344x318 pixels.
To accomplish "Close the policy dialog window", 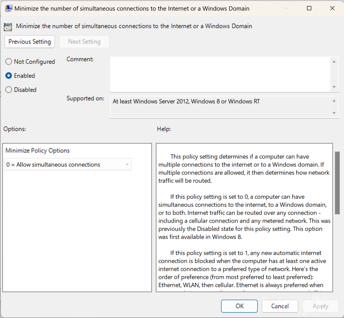I will click(332, 8).
